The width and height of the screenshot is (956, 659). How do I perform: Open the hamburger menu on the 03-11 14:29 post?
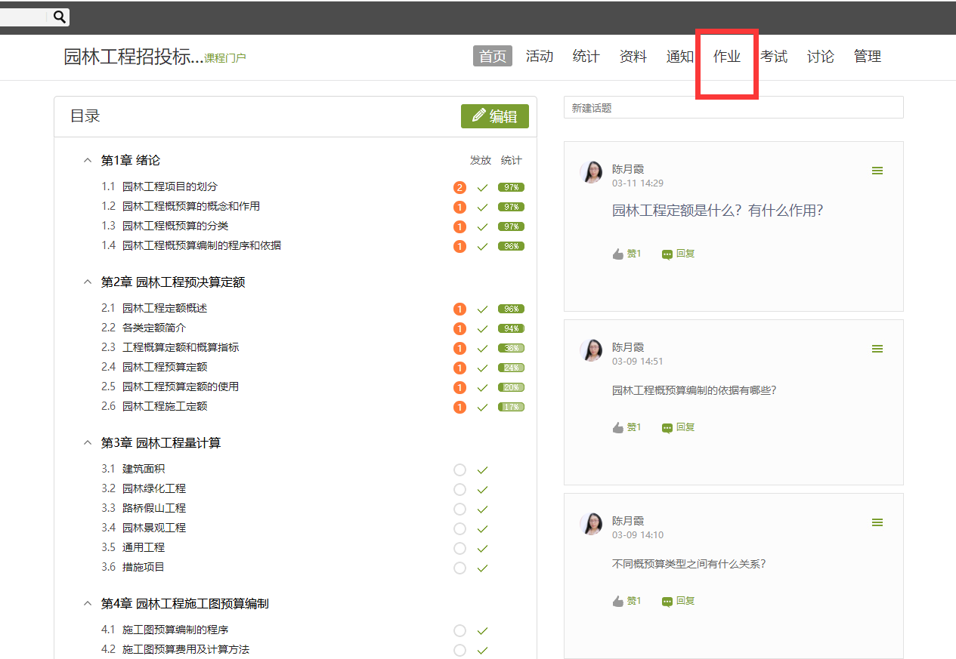point(877,171)
